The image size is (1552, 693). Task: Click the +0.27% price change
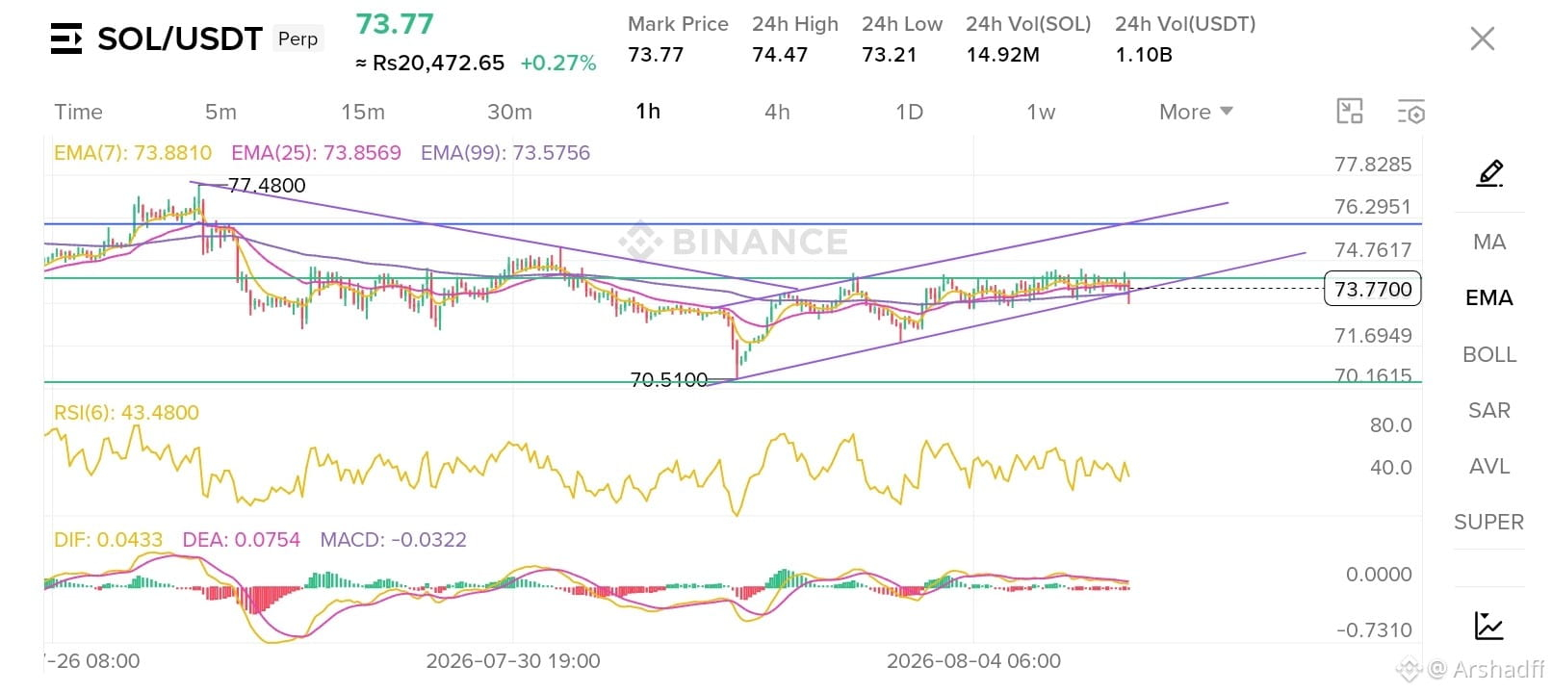point(558,63)
